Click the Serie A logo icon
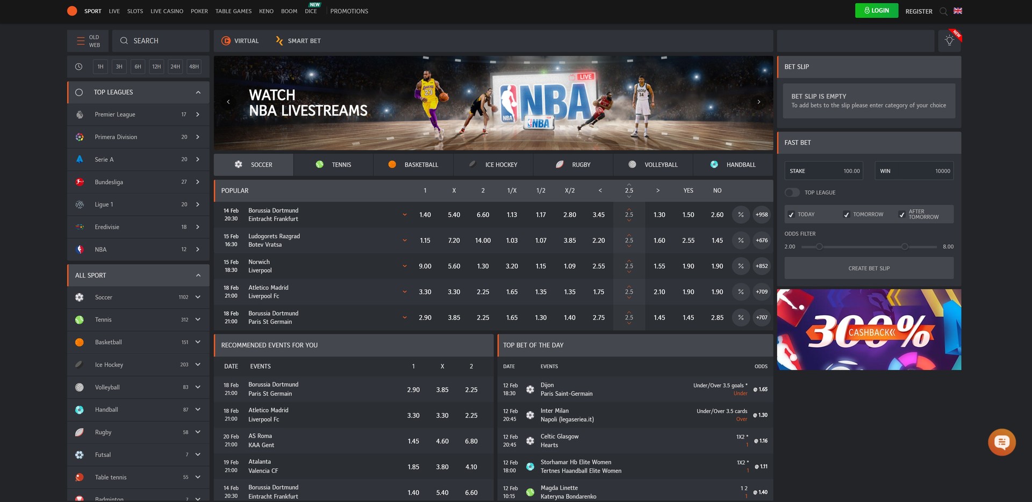 pos(80,159)
